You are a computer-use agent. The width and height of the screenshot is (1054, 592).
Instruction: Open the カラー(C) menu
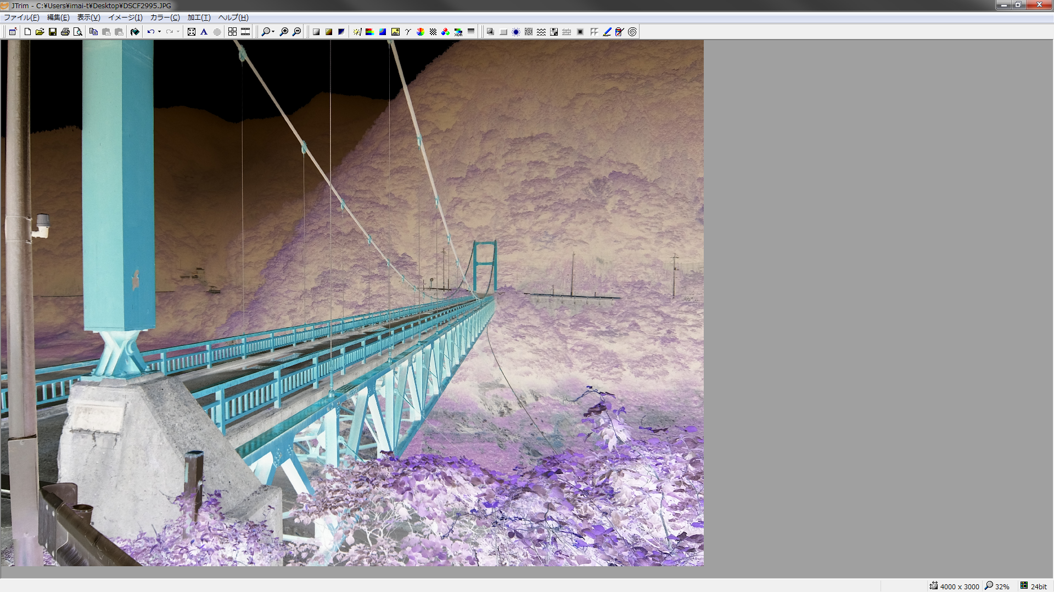[x=165, y=18]
